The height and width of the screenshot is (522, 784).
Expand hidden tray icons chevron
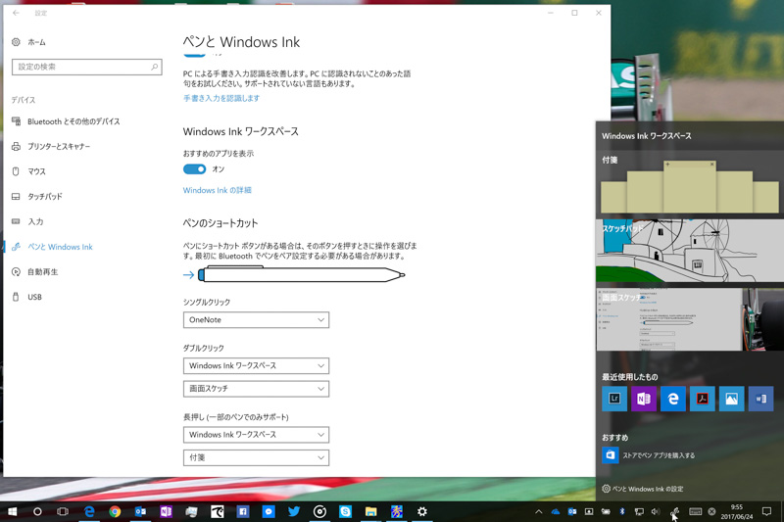(x=538, y=511)
